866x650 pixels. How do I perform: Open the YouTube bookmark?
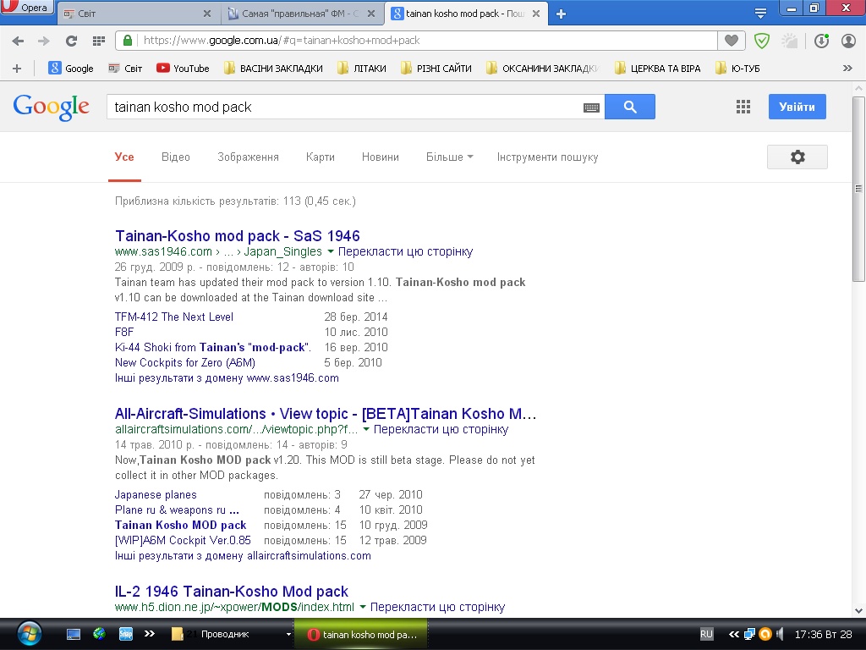(x=183, y=69)
